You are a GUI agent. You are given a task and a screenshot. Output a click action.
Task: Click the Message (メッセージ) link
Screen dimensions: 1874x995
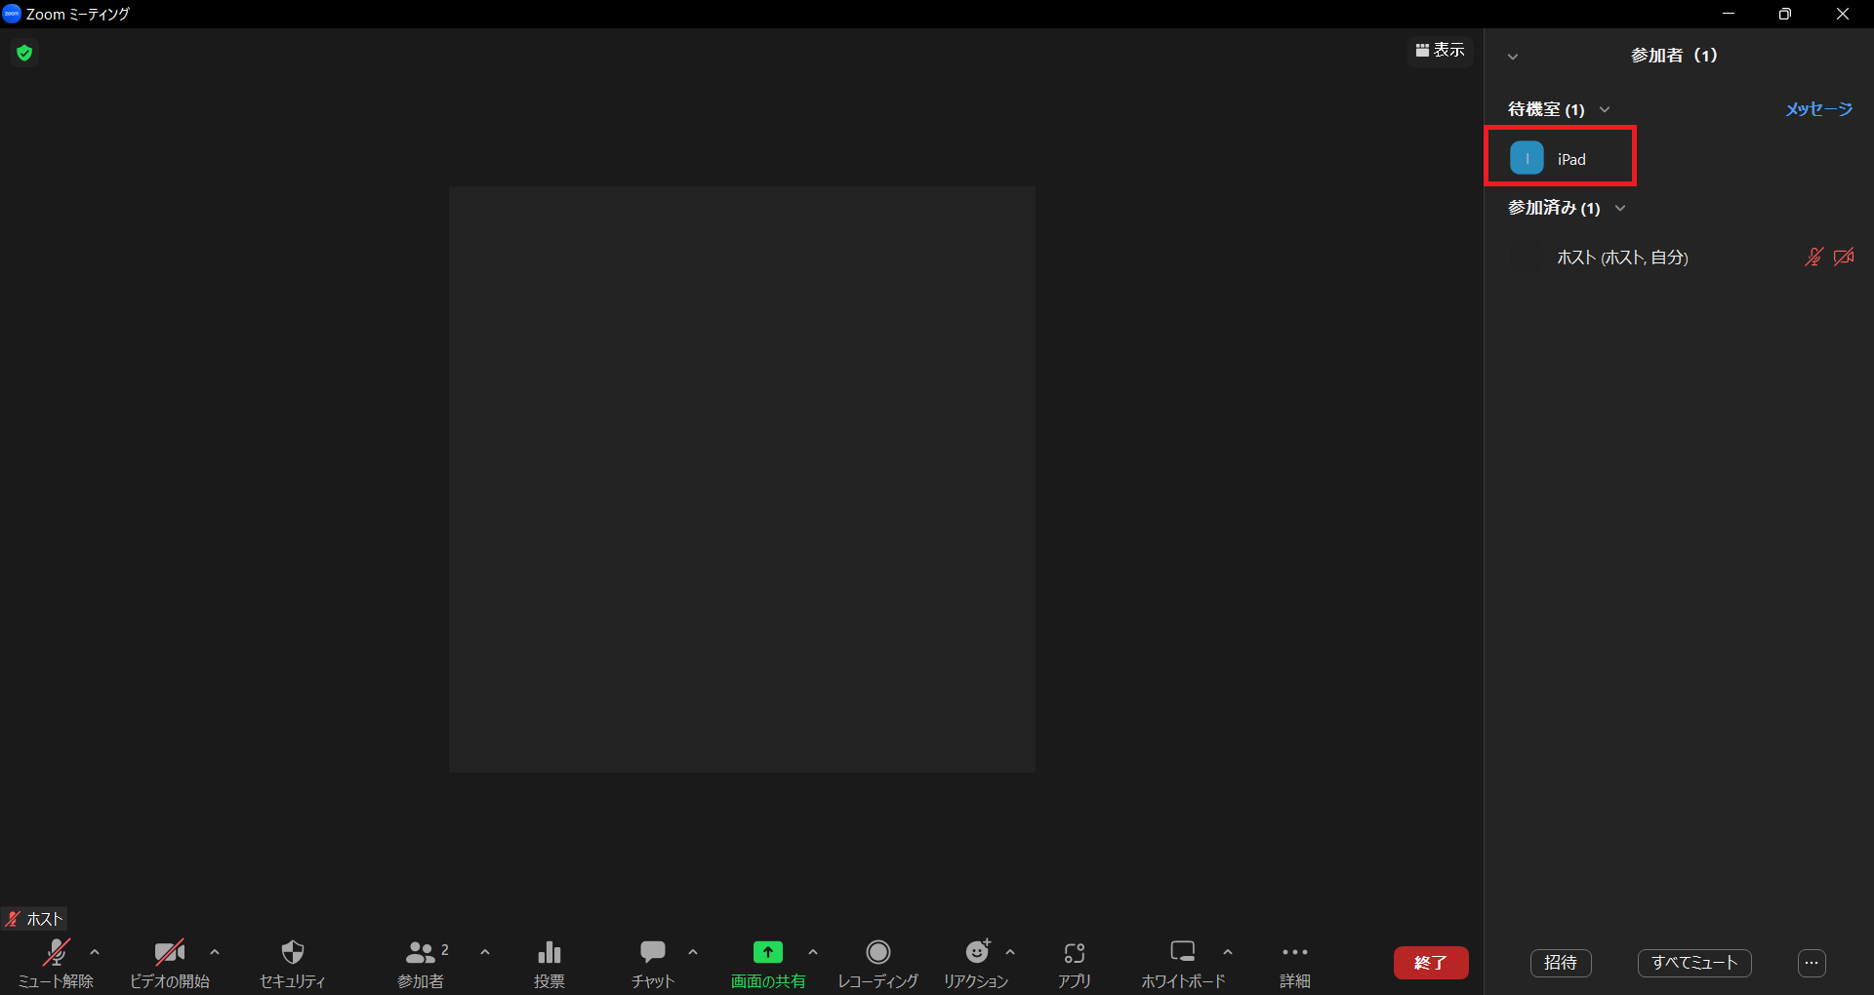pyautogui.click(x=1818, y=109)
